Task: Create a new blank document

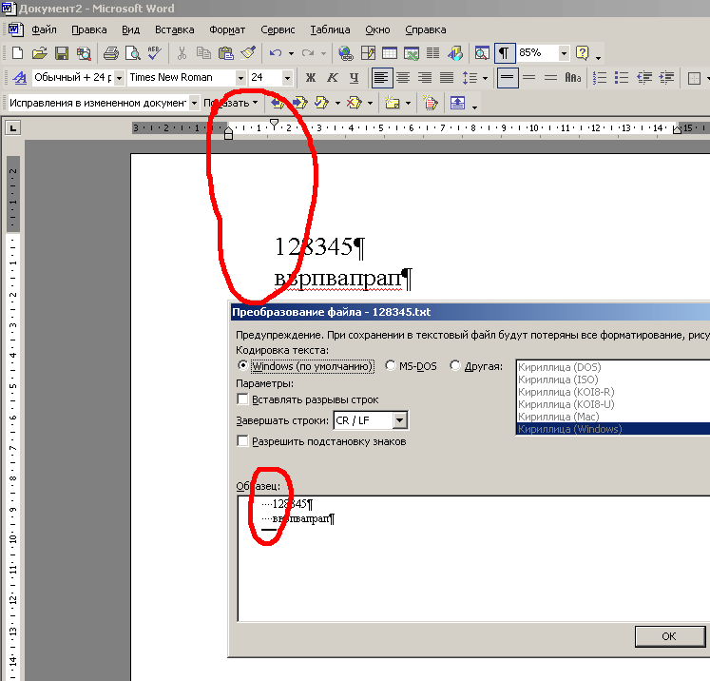Action: click(17, 53)
